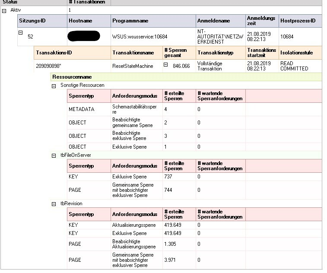The image size is (327, 273).
Task: Click the Programmname column header
Action: coord(153,21)
